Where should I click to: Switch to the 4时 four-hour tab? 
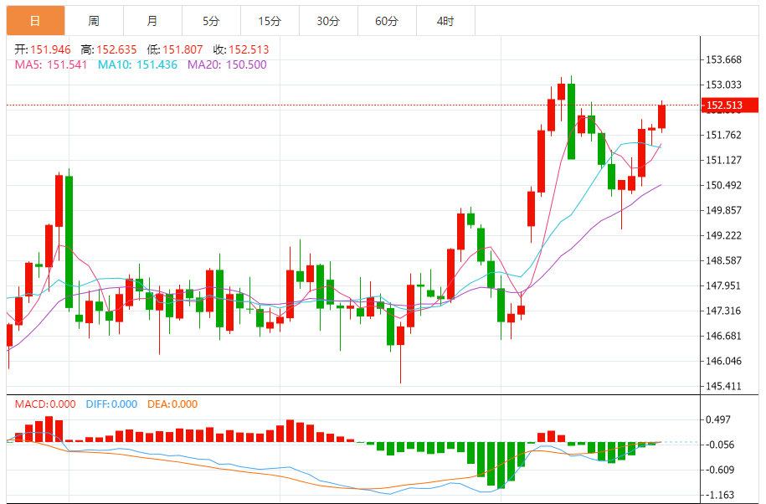(445, 21)
